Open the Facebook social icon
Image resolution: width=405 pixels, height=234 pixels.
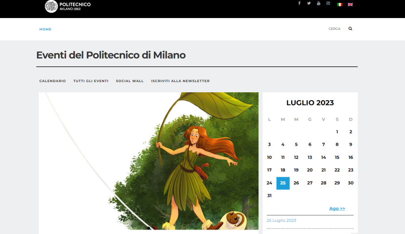click(299, 3)
